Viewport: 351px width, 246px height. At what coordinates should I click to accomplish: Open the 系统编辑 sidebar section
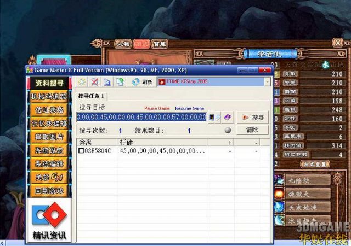49,164
